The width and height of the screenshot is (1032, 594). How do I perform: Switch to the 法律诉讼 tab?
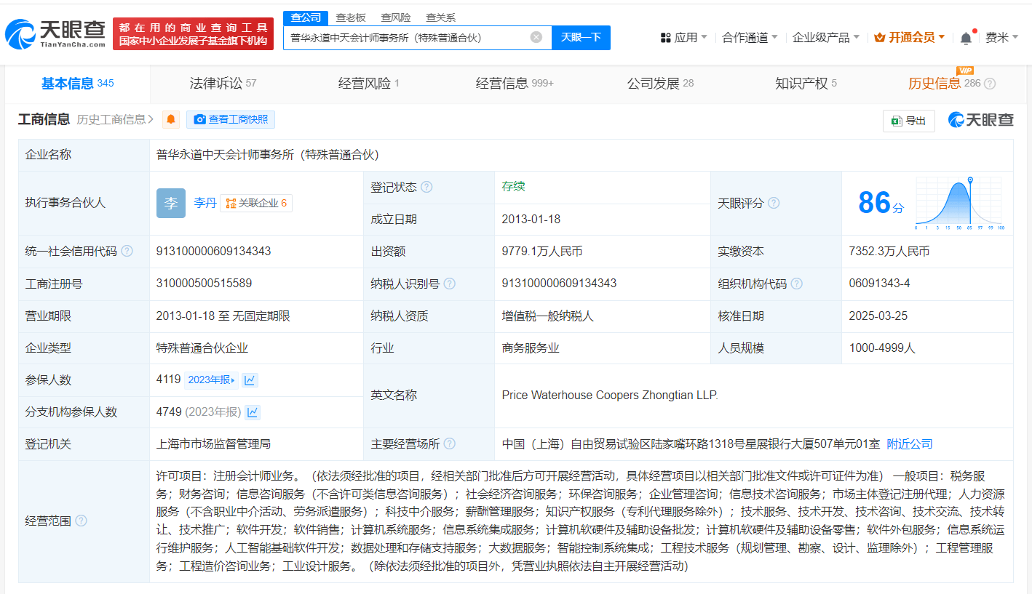223,84
